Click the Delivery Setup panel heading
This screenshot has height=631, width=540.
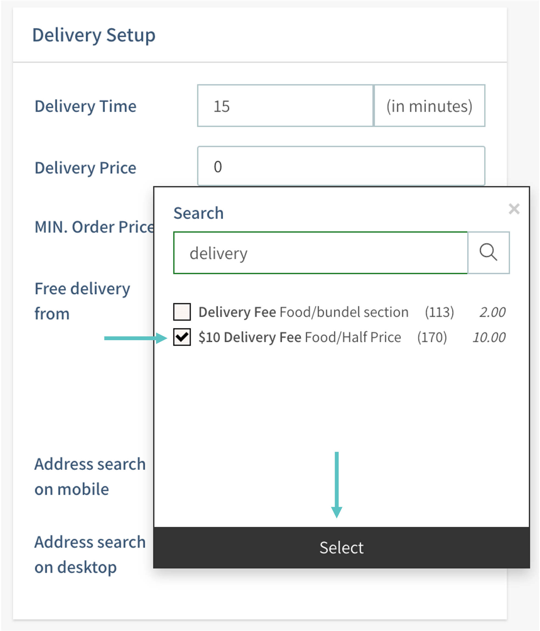[94, 35]
